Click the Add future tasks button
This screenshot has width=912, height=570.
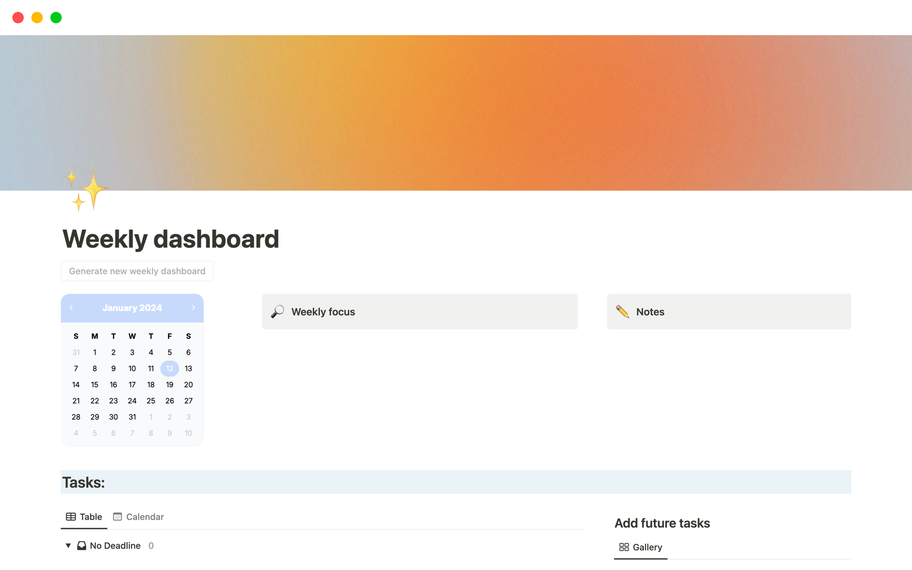pos(662,522)
